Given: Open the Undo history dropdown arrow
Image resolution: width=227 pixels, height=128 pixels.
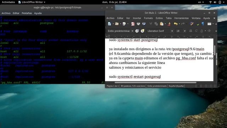Looking at the screenshot, I should [179, 24].
